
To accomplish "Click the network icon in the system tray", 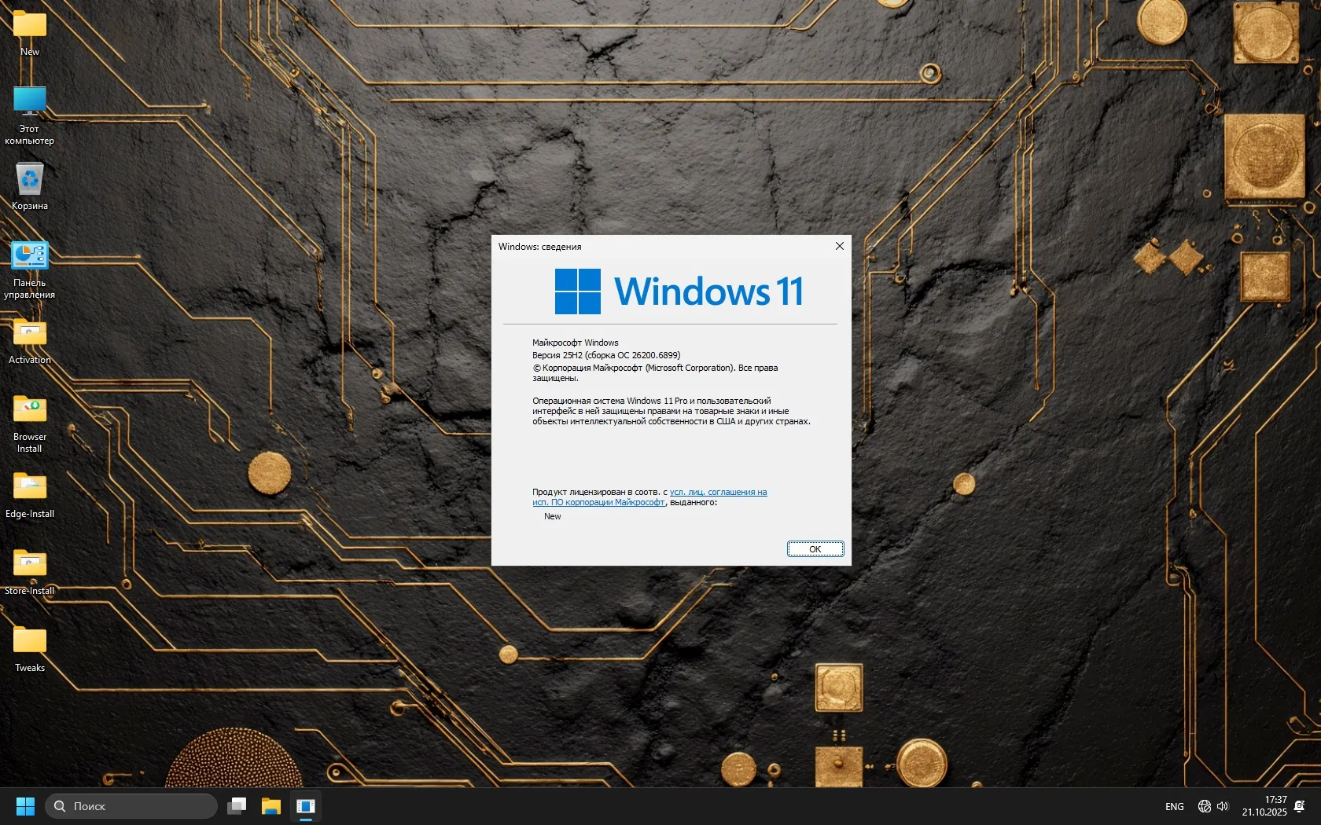I will 1203,806.
